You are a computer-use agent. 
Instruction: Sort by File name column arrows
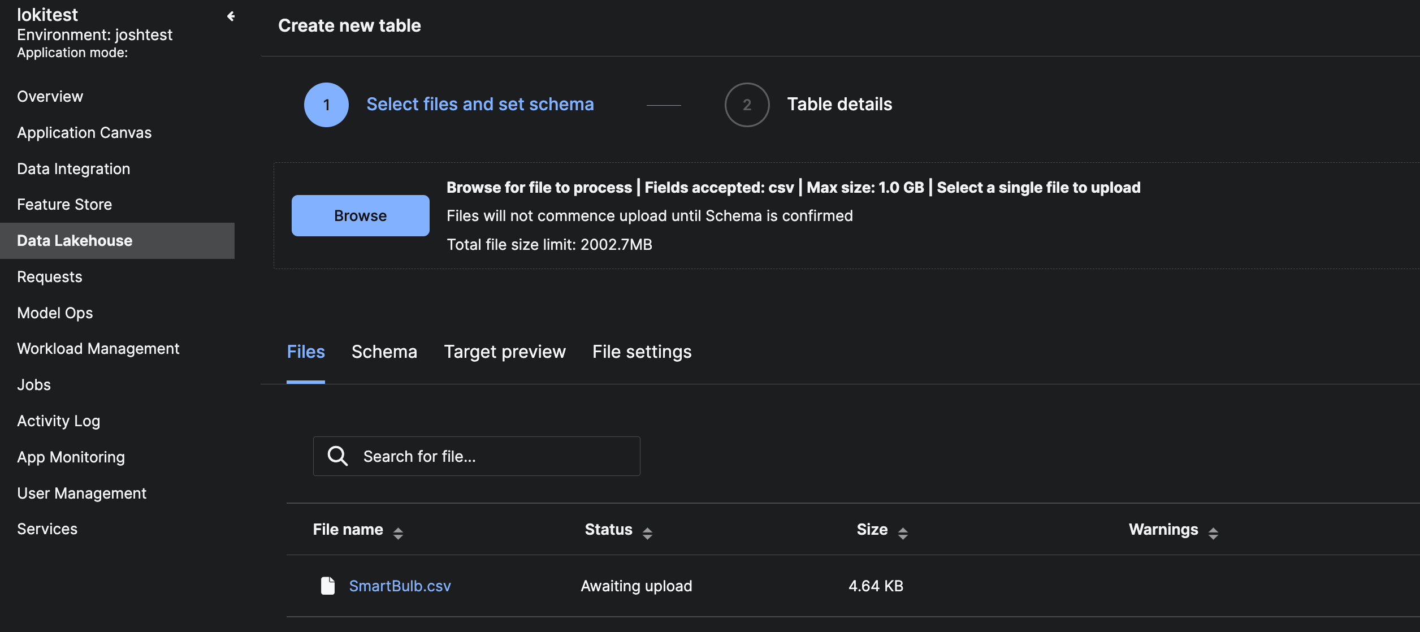(398, 533)
